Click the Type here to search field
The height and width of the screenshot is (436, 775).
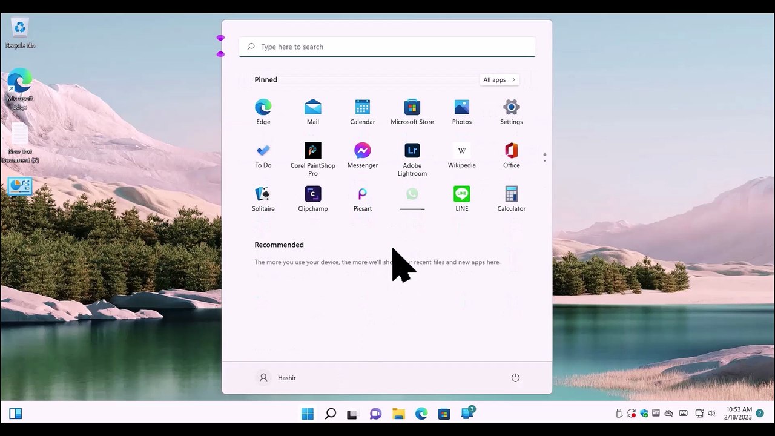click(x=387, y=47)
